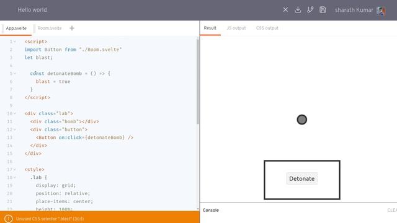Fold the button div at line 12

pyautogui.click(x=15, y=129)
